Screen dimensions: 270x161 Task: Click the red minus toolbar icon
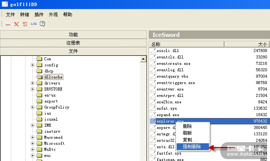tap(8, 24)
